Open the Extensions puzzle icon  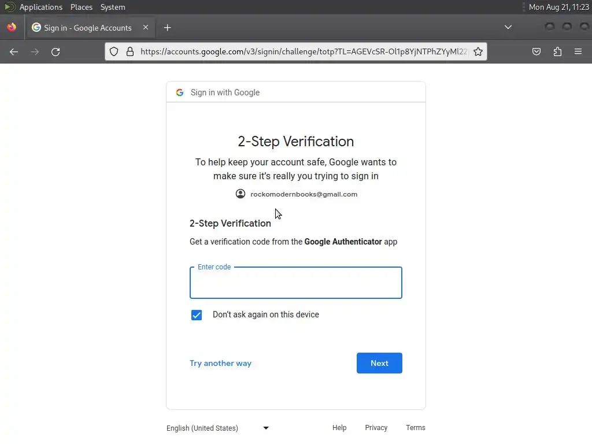tap(557, 52)
